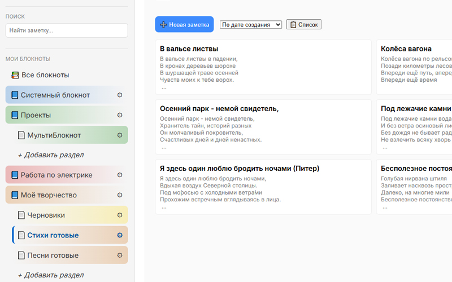Create a note with Новая заметка
Screen dimensions: 452x282
pyautogui.click(x=185, y=24)
